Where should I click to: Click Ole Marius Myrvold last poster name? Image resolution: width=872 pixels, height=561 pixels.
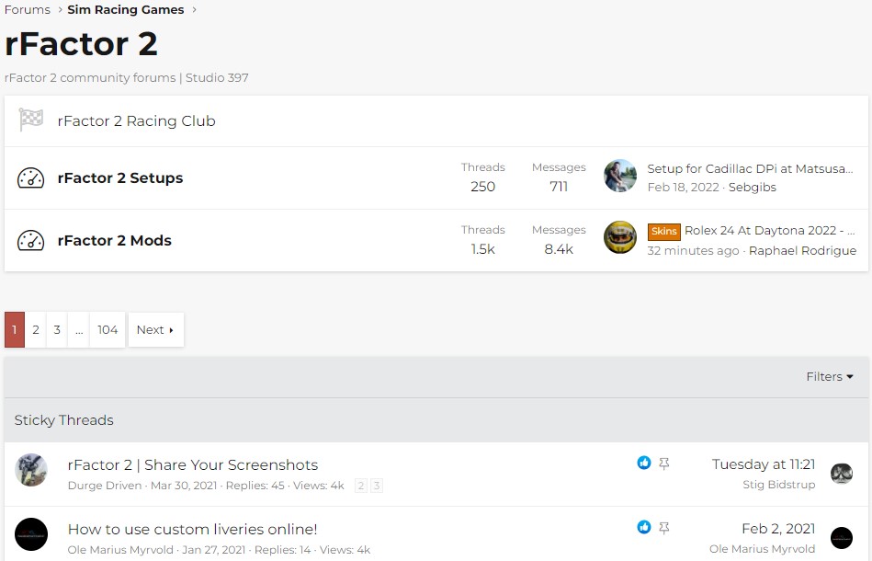tap(763, 549)
